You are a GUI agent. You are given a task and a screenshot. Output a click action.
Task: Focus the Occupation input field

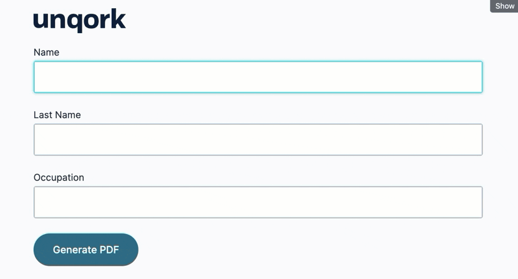pos(258,202)
